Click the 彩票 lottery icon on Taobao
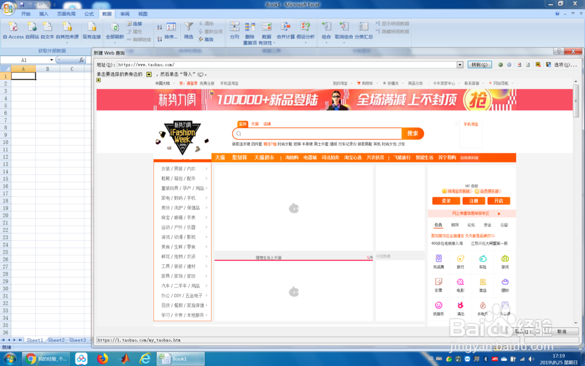This screenshot has width=585, height=366. click(x=439, y=282)
